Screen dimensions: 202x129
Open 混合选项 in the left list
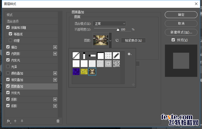(x=31, y=21)
